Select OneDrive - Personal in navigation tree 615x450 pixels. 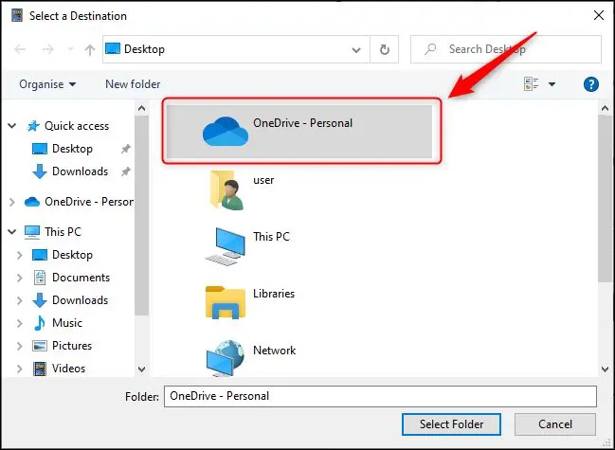pyautogui.click(x=89, y=202)
